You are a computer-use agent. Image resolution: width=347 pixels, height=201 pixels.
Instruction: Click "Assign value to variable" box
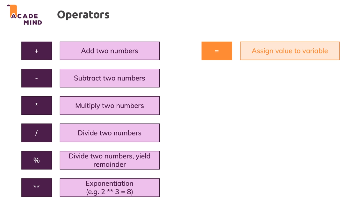click(290, 51)
